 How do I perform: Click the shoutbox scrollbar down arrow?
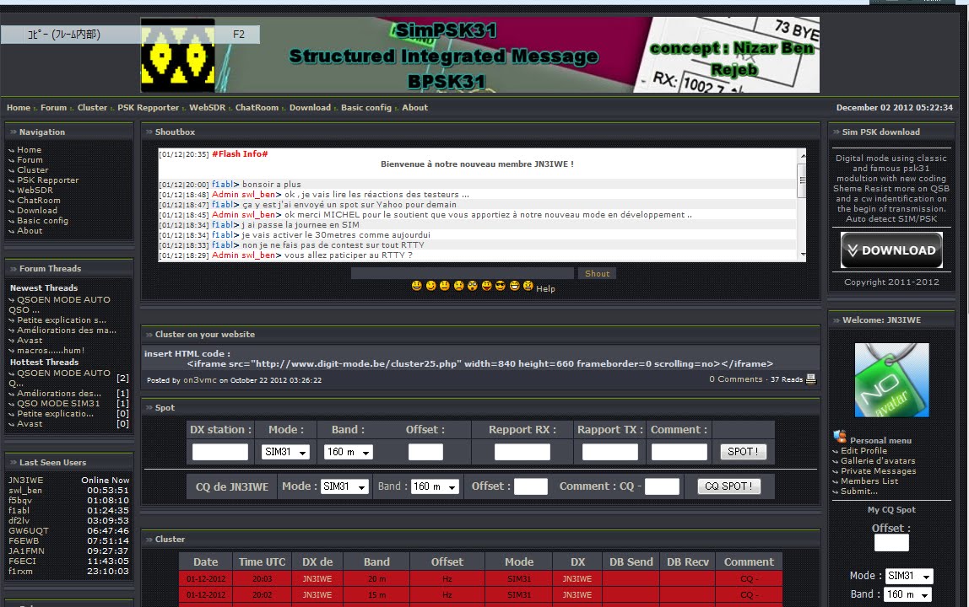coord(802,255)
